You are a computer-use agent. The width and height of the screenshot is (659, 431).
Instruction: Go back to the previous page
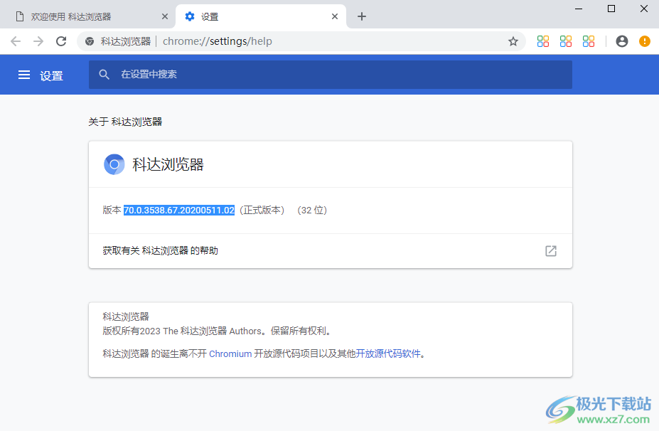[x=16, y=41]
